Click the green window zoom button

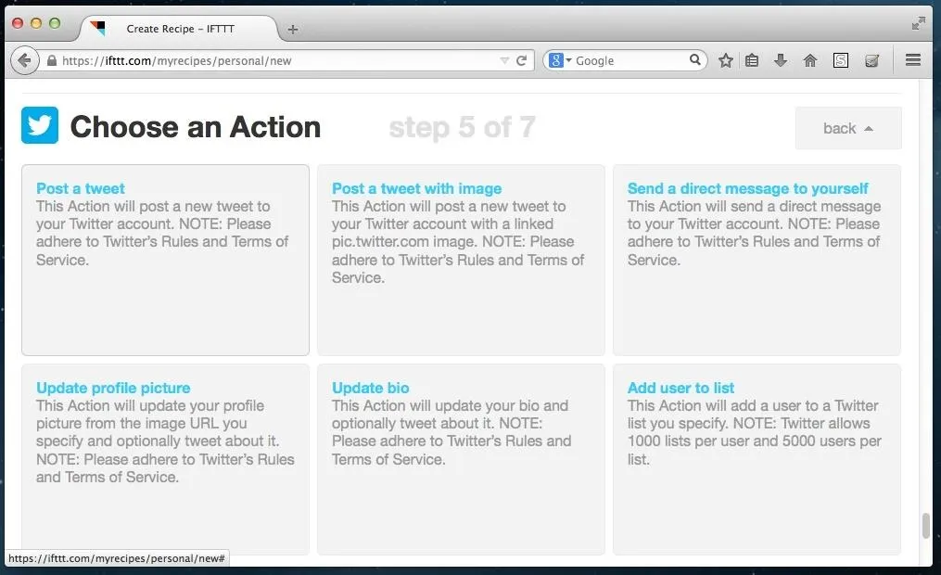pyautogui.click(x=55, y=23)
